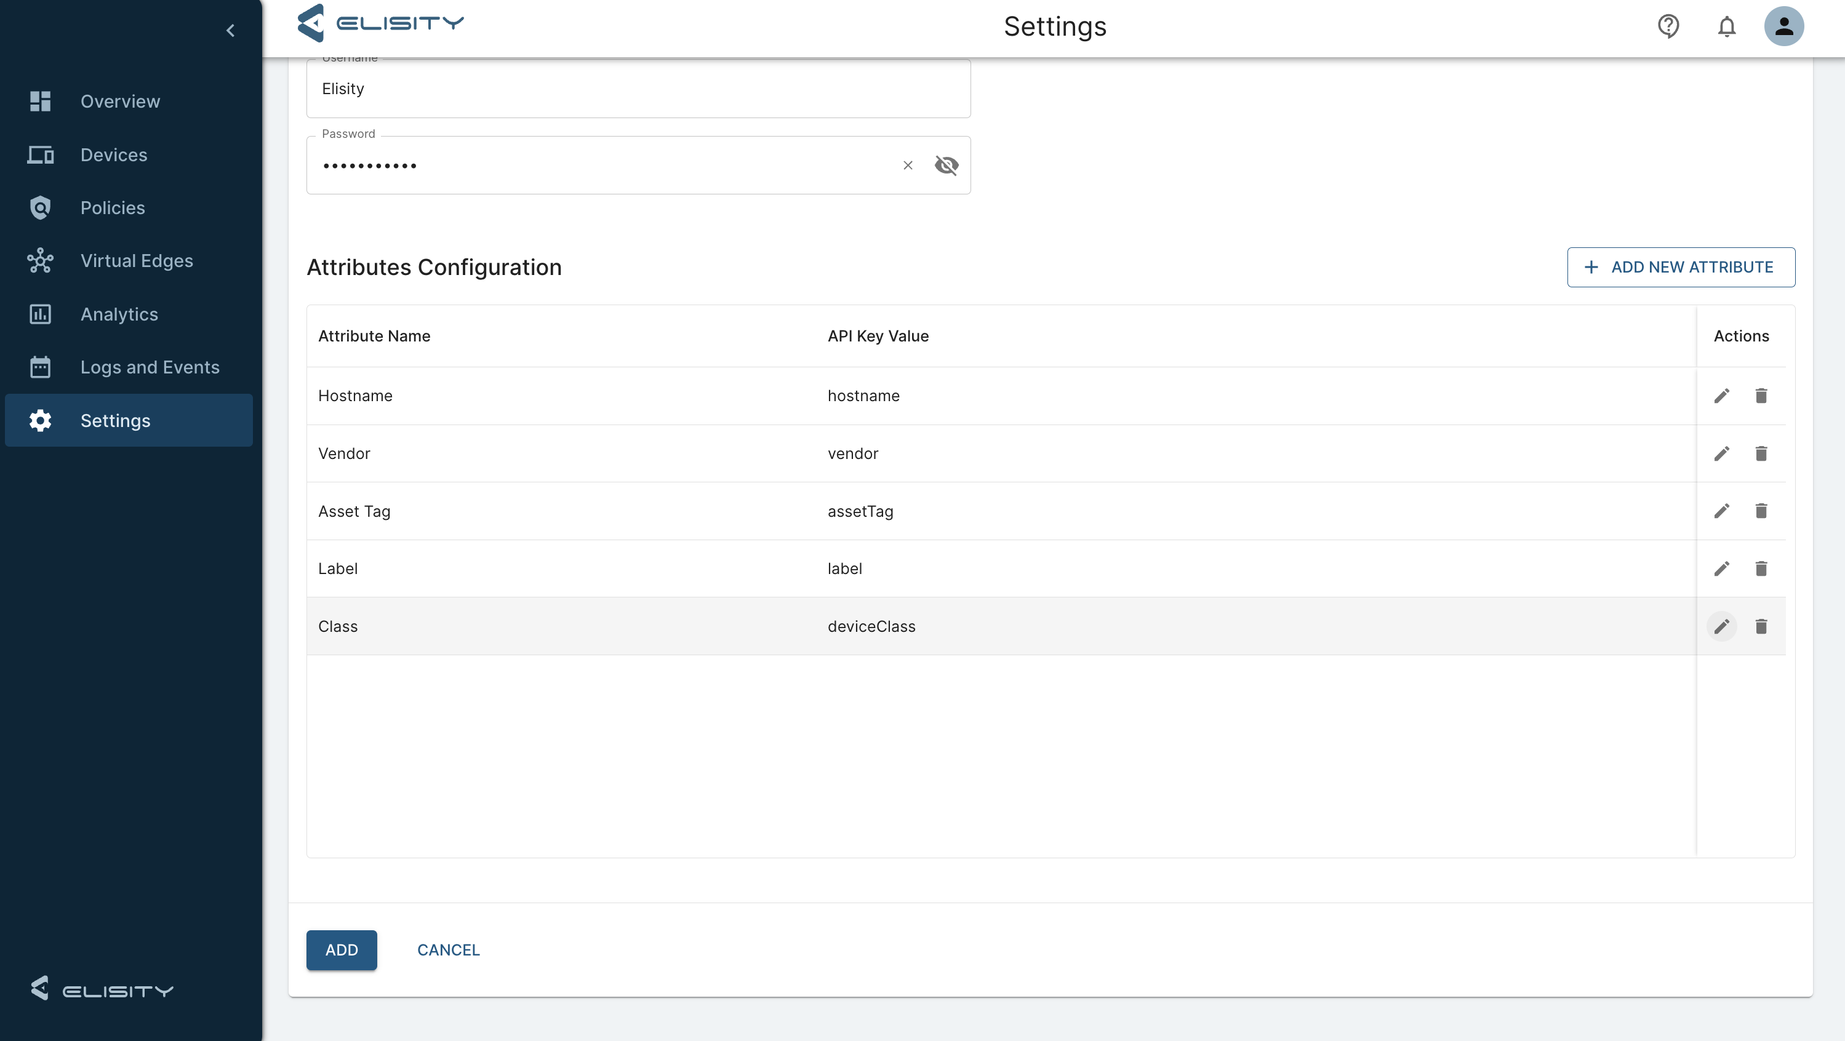Open Analytics from the sidebar

coord(129,314)
